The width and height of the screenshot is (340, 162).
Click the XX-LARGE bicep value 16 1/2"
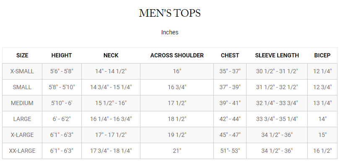coord(322,151)
